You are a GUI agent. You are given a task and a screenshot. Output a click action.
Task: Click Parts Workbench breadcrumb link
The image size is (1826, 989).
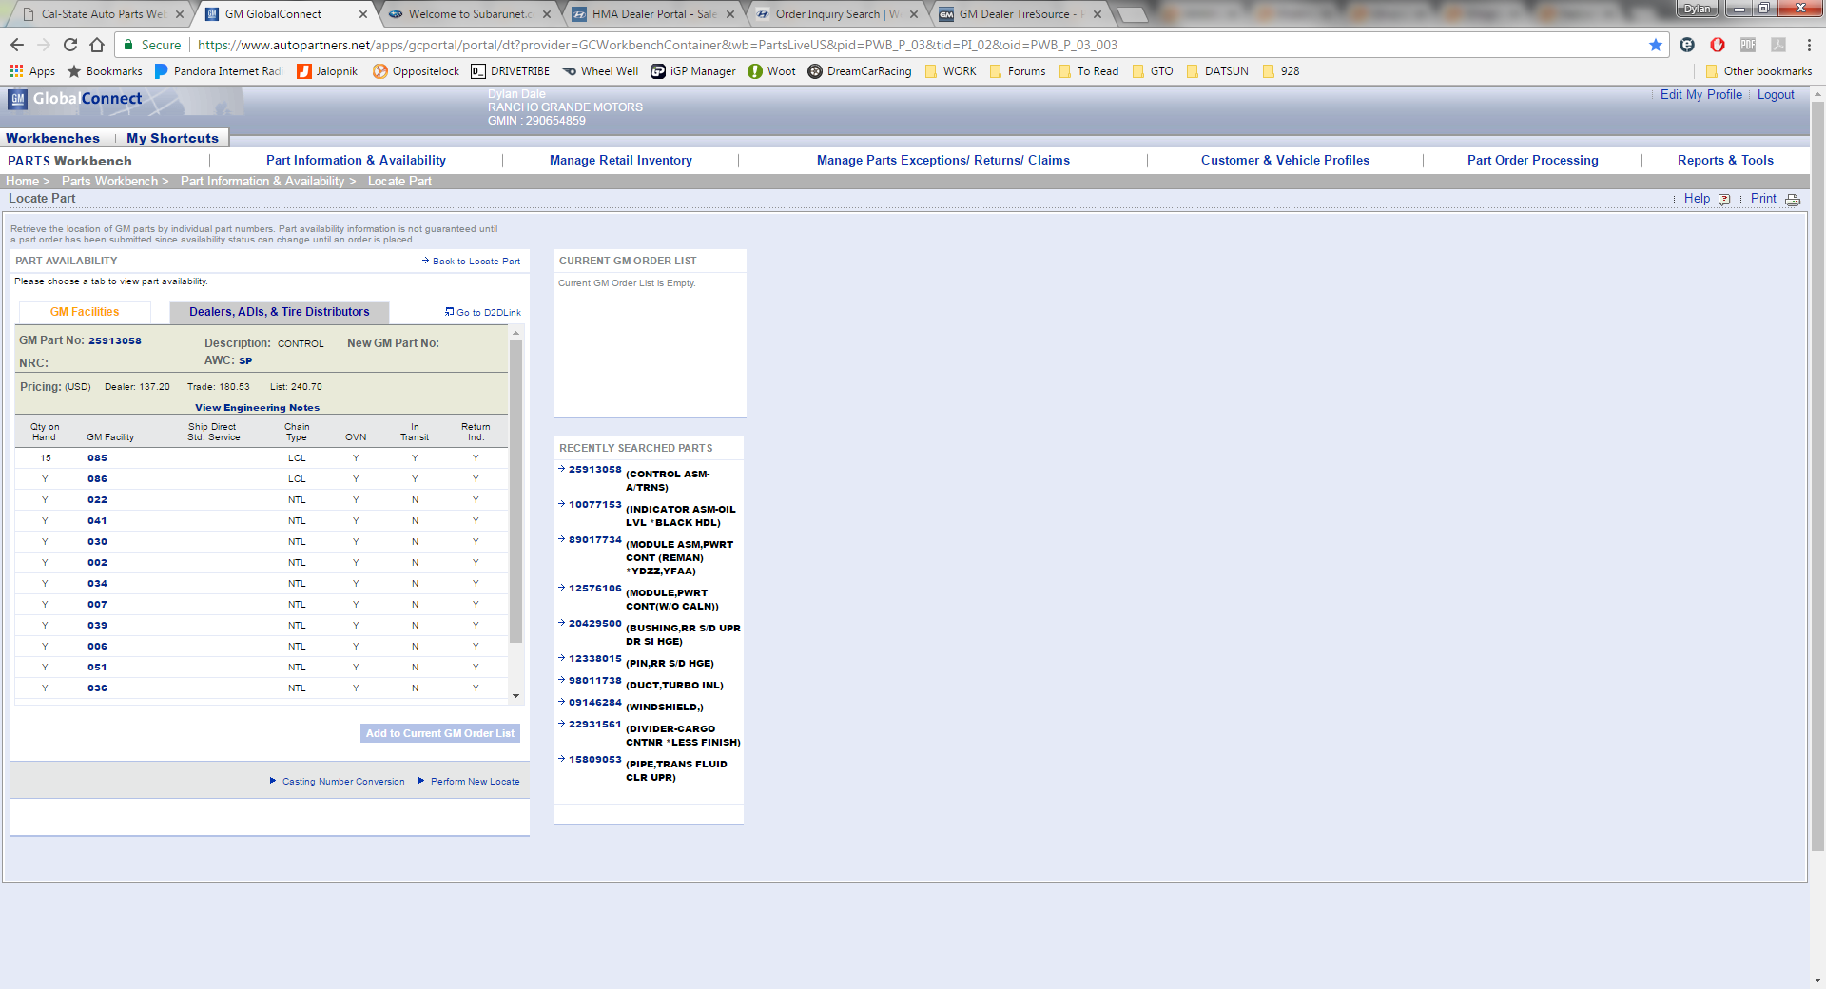[109, 182]
